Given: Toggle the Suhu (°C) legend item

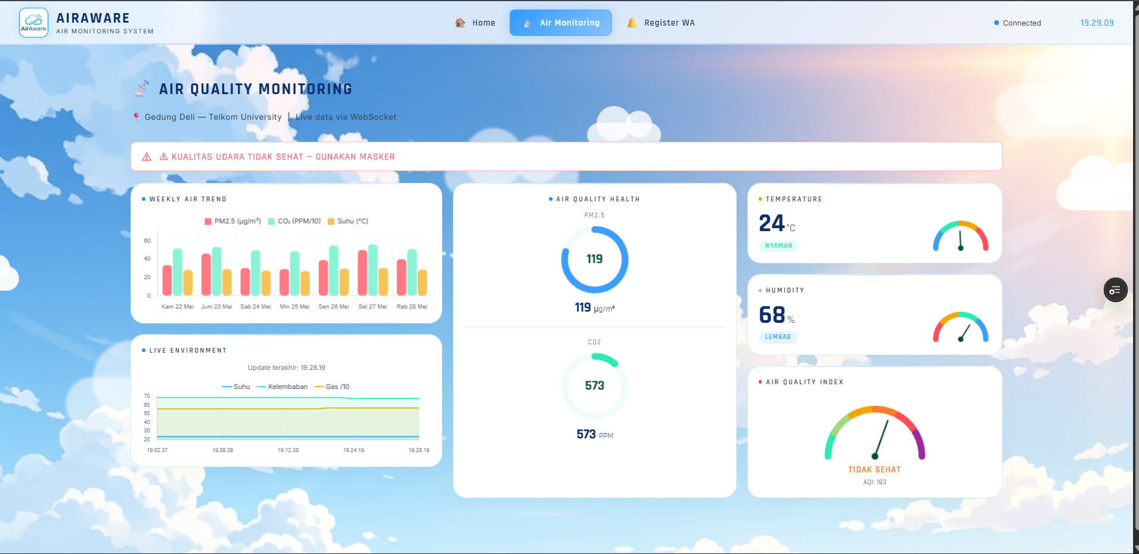Looking at the screenshot, I should coord(348,221).
